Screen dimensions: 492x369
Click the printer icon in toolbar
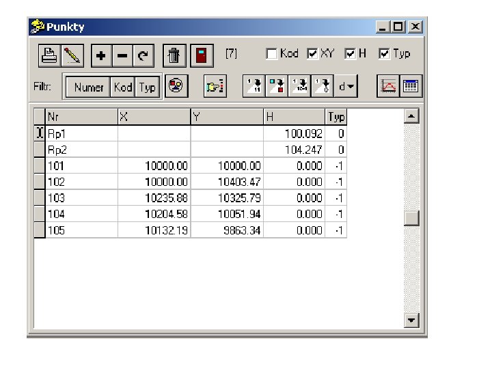[x=50, y=56]
